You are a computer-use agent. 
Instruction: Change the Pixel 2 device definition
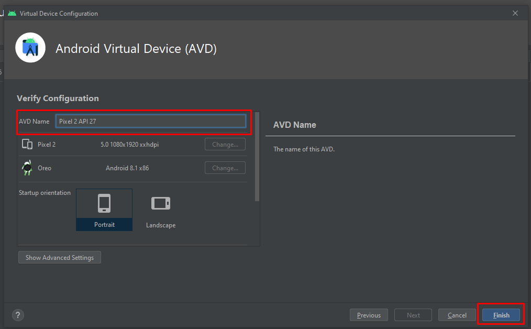(x=225, y=145)
